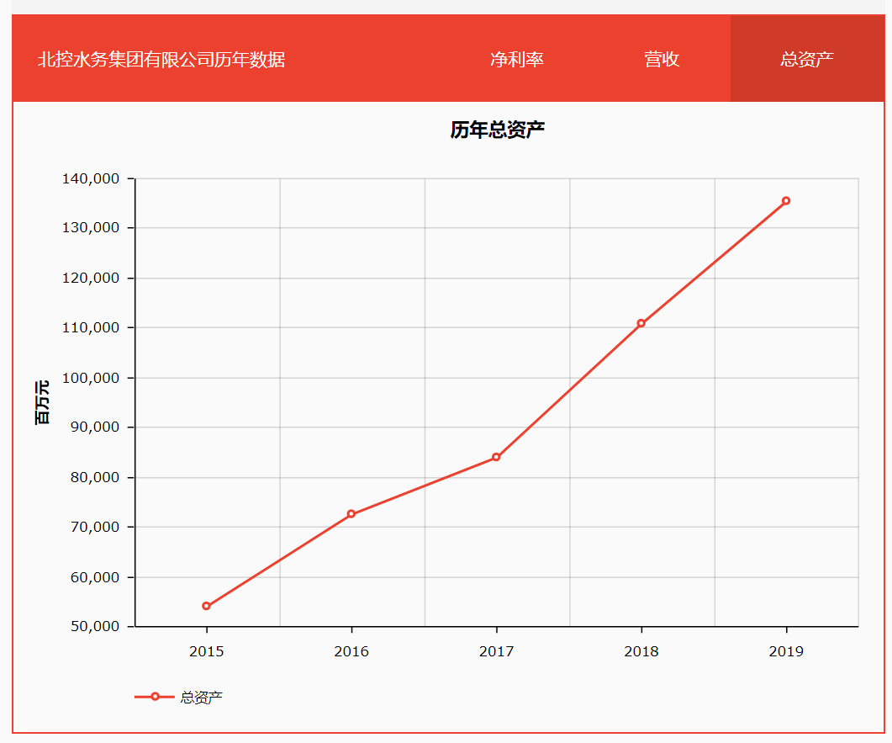
Task: Click the 120,000 axis value
Action: tap(91, 278)
